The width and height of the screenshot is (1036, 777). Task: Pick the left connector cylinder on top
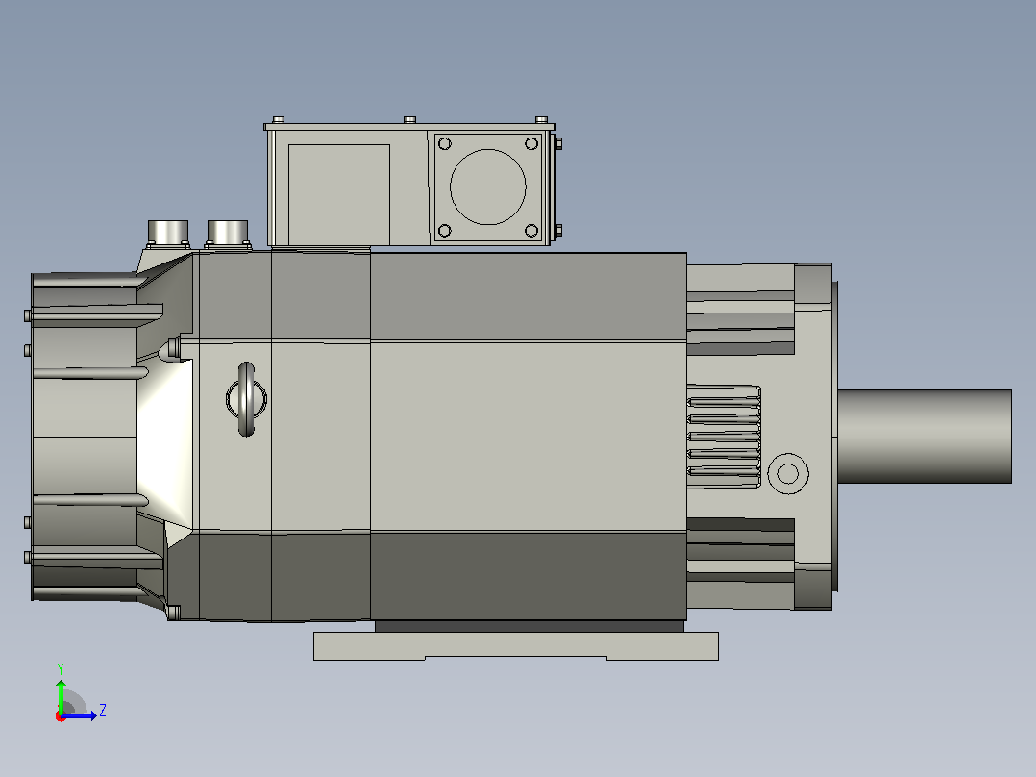point(168,232)
